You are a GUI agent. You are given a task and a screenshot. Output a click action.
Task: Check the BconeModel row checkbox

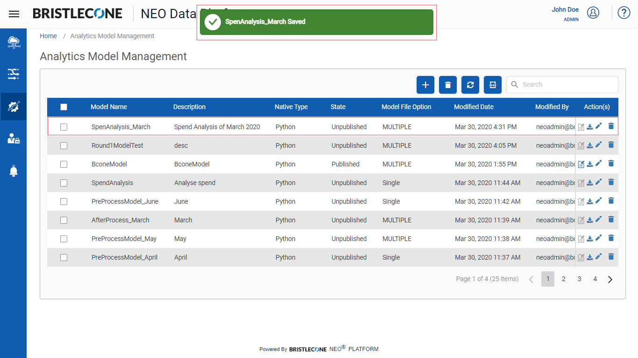(64, 164)
